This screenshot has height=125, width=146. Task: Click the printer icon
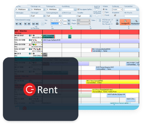(x=117, y=23)
